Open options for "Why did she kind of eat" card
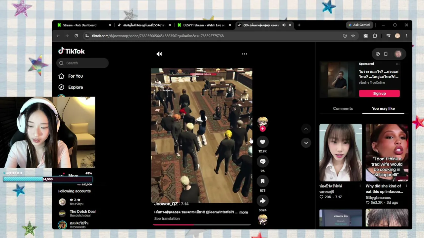Image resolution: width=424 pixels, height=238 pixels. pyautogui.click(x=406, y=186)
